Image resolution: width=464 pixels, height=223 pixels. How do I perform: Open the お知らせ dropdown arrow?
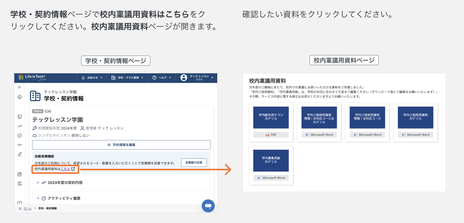point(101,78)
